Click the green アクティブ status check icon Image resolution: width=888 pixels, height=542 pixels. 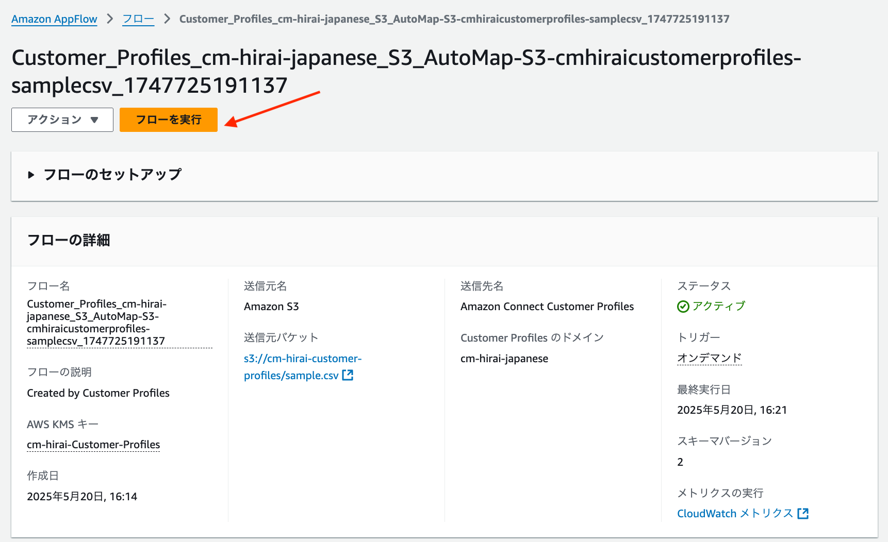coord(683,307)
